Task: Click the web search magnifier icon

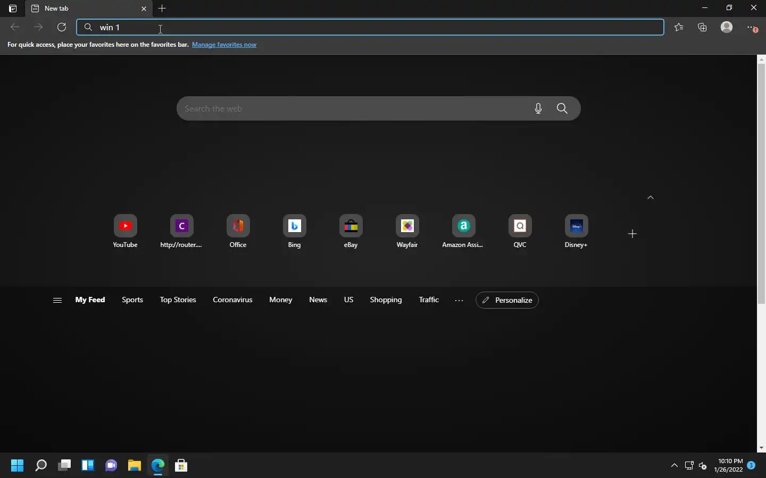Action: (562, 108)
